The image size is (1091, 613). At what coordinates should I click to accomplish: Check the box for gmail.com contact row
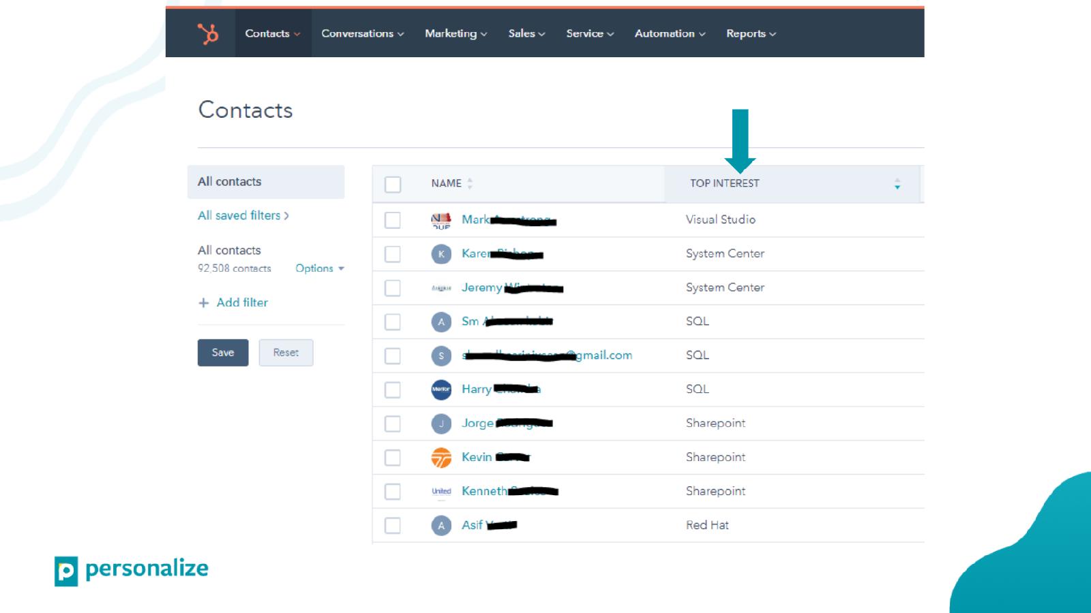[393, 356]
